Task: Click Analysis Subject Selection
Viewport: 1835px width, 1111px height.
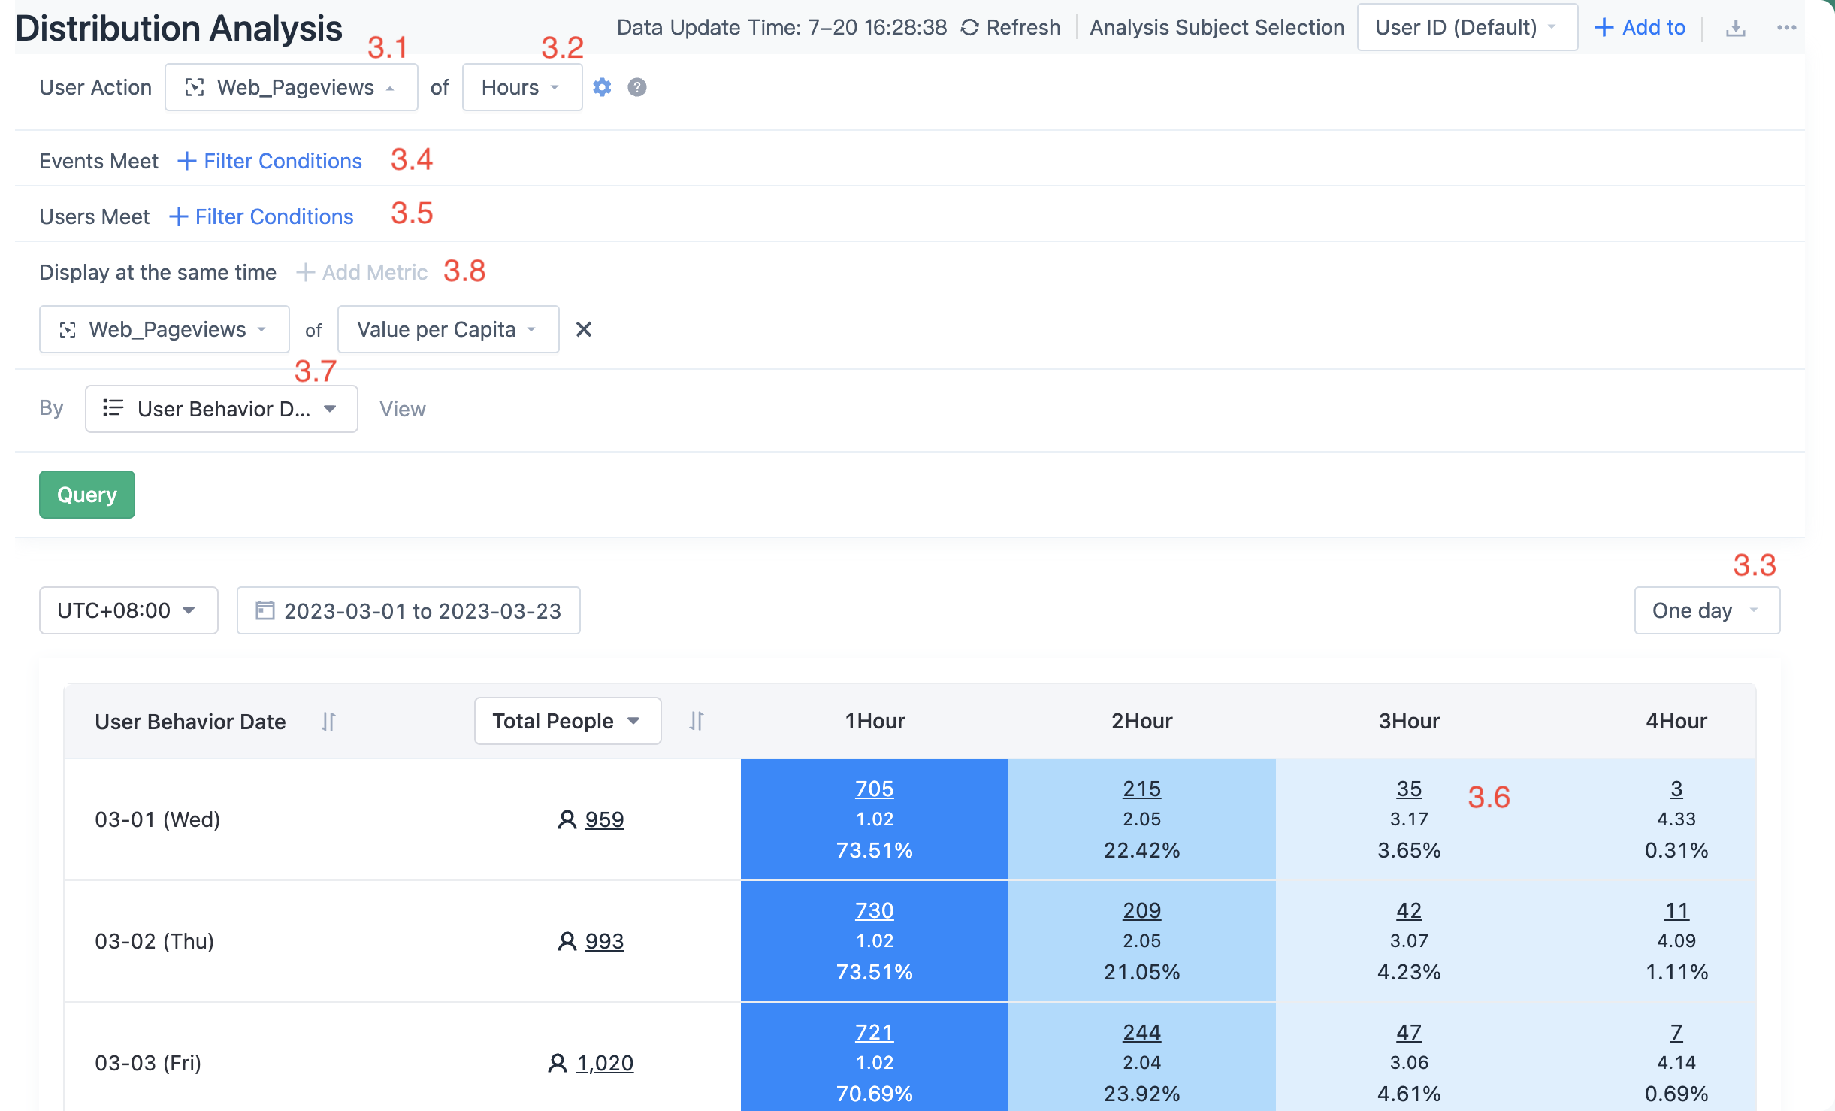Action: (x=1216, y=27)
